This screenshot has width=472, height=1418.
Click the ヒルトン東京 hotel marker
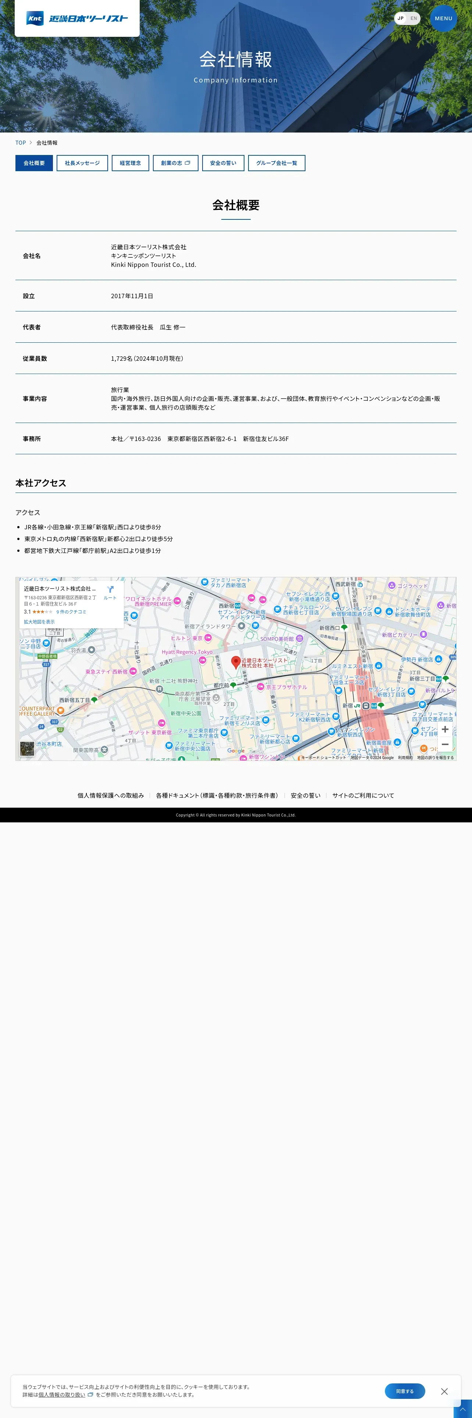[208, 638]
